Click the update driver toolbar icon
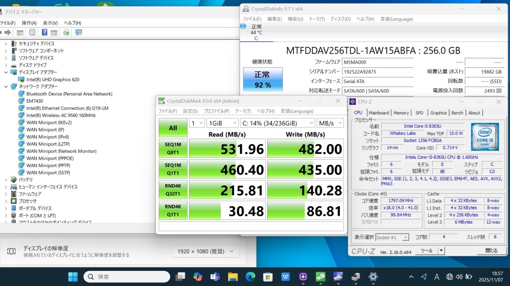510x286 pixels. pyautogui.click(x=66, y=32)
